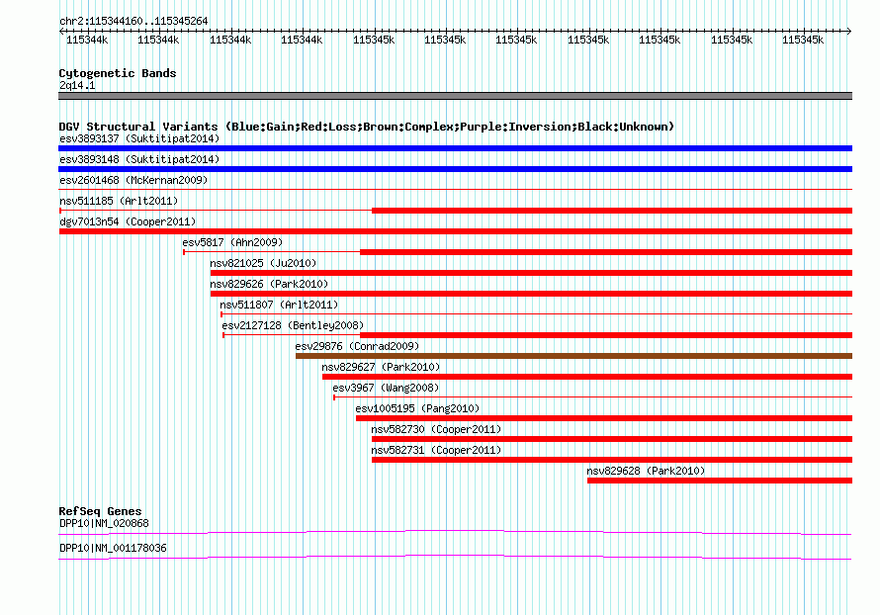Open the esv1005195 (Pang2010) label
Image resolution: width=880 pixels, height=615 pixels.
[417, 408]
